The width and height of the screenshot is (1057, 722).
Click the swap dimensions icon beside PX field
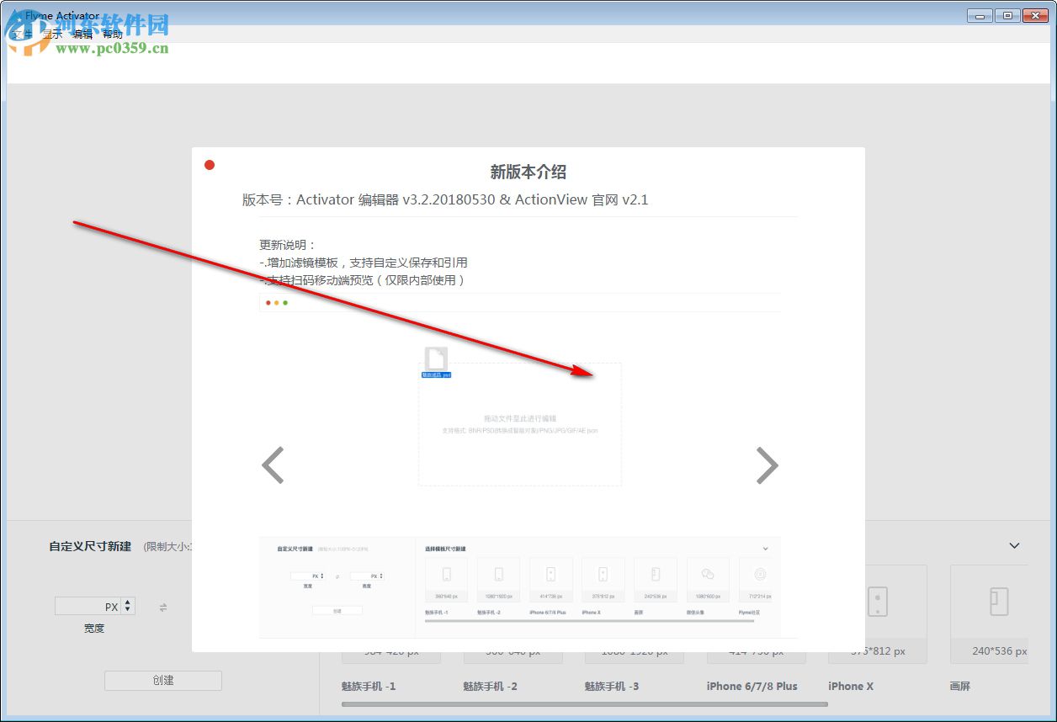click(162, 606)
